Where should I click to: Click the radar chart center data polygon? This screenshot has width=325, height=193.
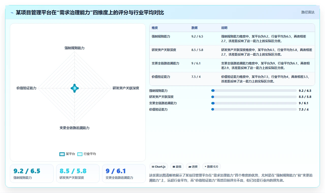pyautogui.click(x=74, y=88)
